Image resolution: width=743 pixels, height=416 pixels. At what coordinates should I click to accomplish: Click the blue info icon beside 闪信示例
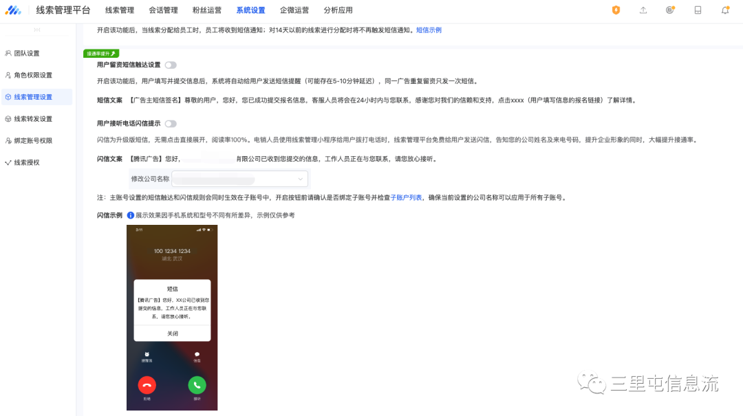131,215
